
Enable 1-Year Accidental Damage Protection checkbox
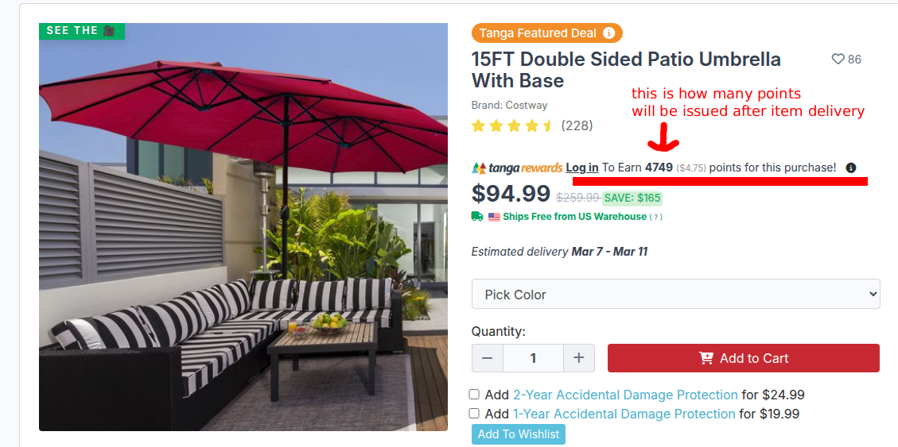point(474,413)
